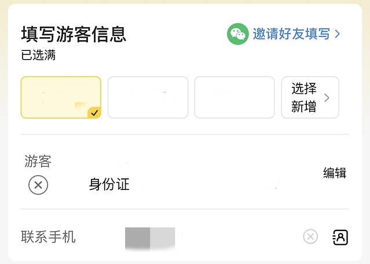The width and height of the screenshot is (370, 264).
Task: Tap the yellow checkmark badge
Action: (94, 112)
